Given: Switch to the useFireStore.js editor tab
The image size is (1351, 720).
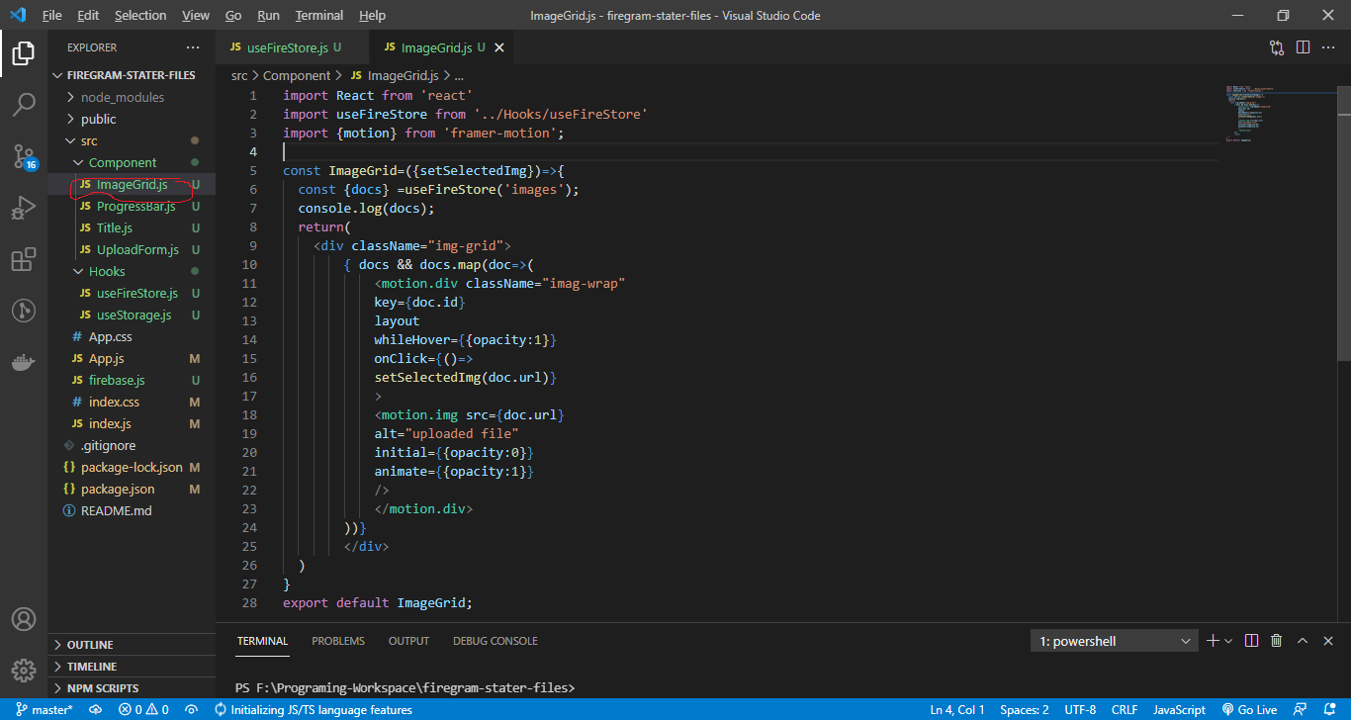Looking at the screenshot, I should (292, 47).
